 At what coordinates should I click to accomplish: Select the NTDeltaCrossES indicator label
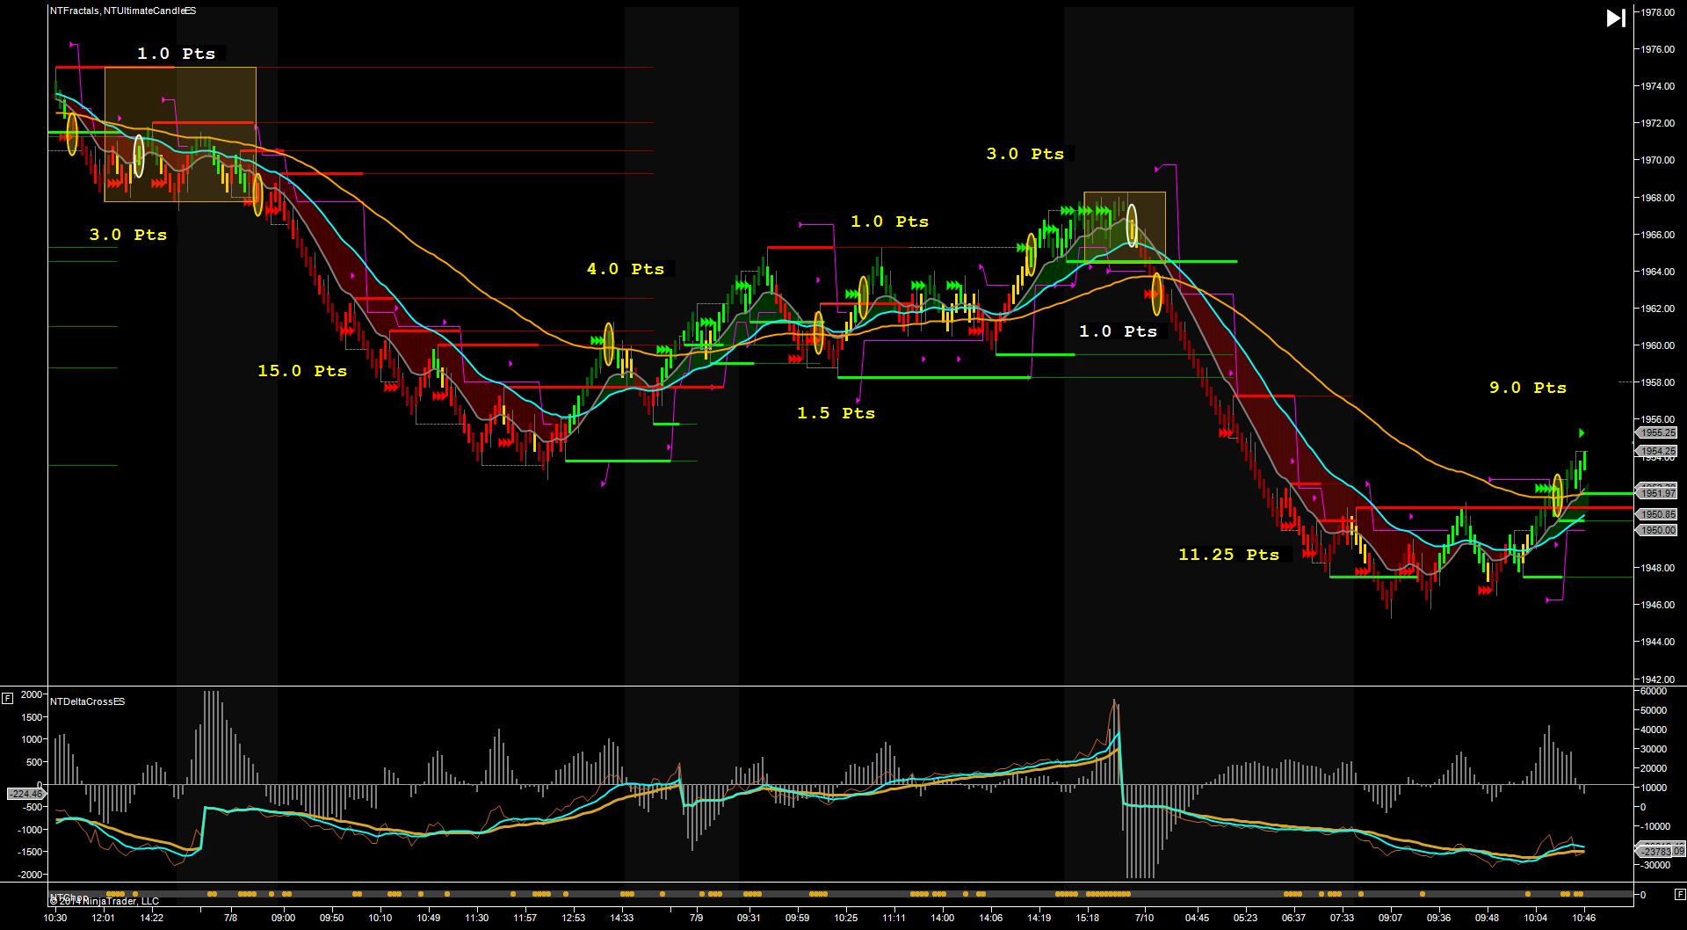tap(88, 701)
